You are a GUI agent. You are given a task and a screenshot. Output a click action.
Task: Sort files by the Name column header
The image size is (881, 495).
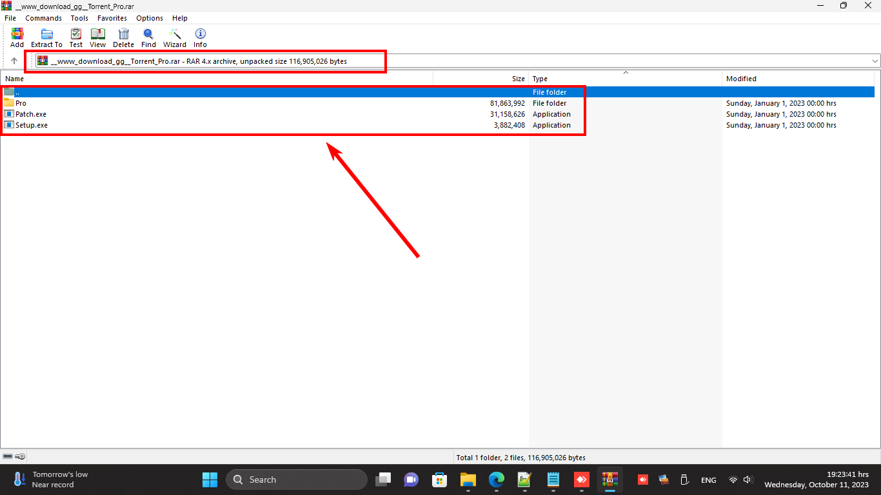tap(217, 79)
